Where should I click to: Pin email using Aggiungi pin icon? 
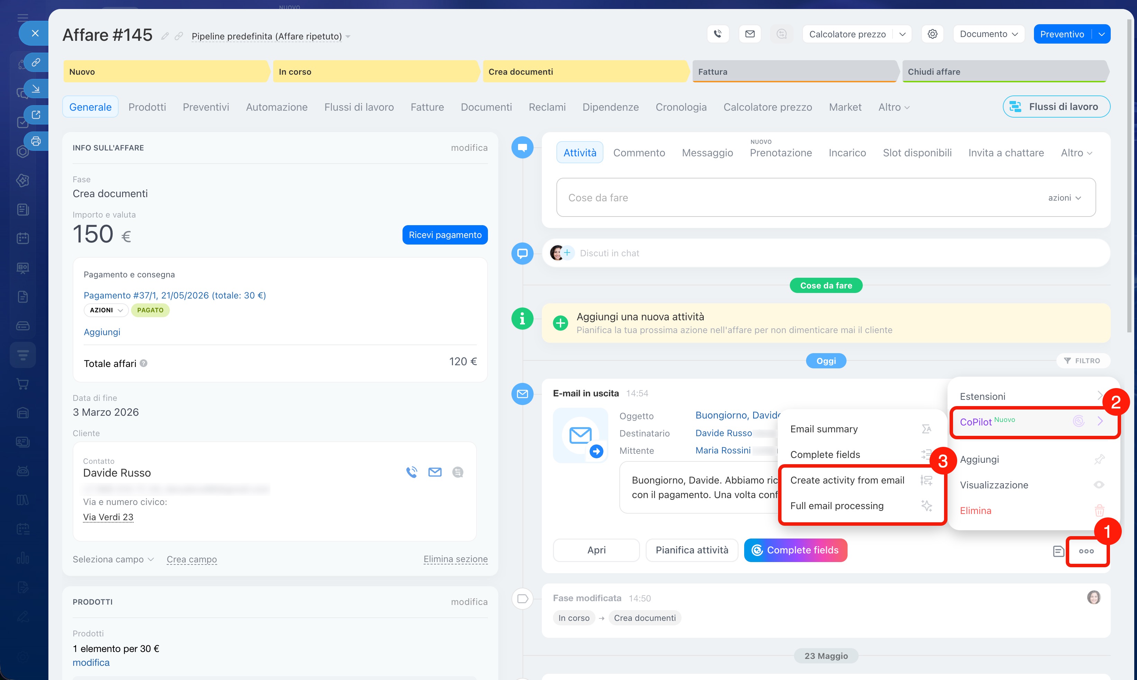(x=1099, y=459)
